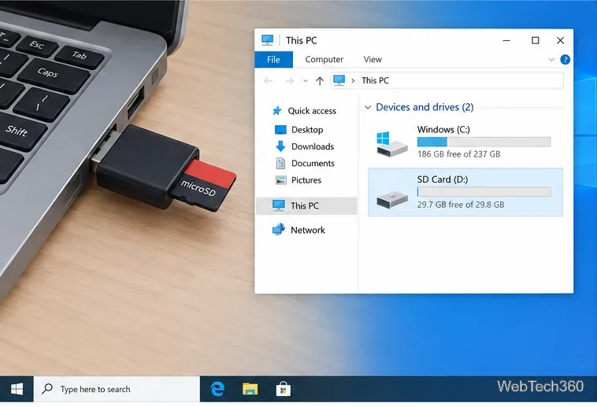Launch Microsoft Edge from the taskbar
The height and width of the screenshot is (407, 597).
pyautogui.click(x=217, y=389)
